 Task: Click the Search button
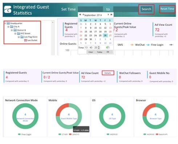(x=146, y=9)
